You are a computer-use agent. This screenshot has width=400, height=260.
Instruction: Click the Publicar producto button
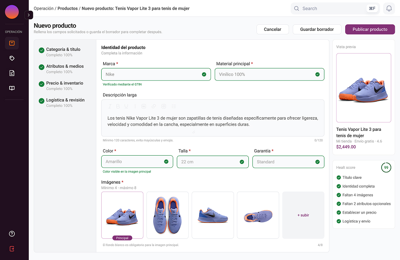pyautogui.click(x=370, y=29)
